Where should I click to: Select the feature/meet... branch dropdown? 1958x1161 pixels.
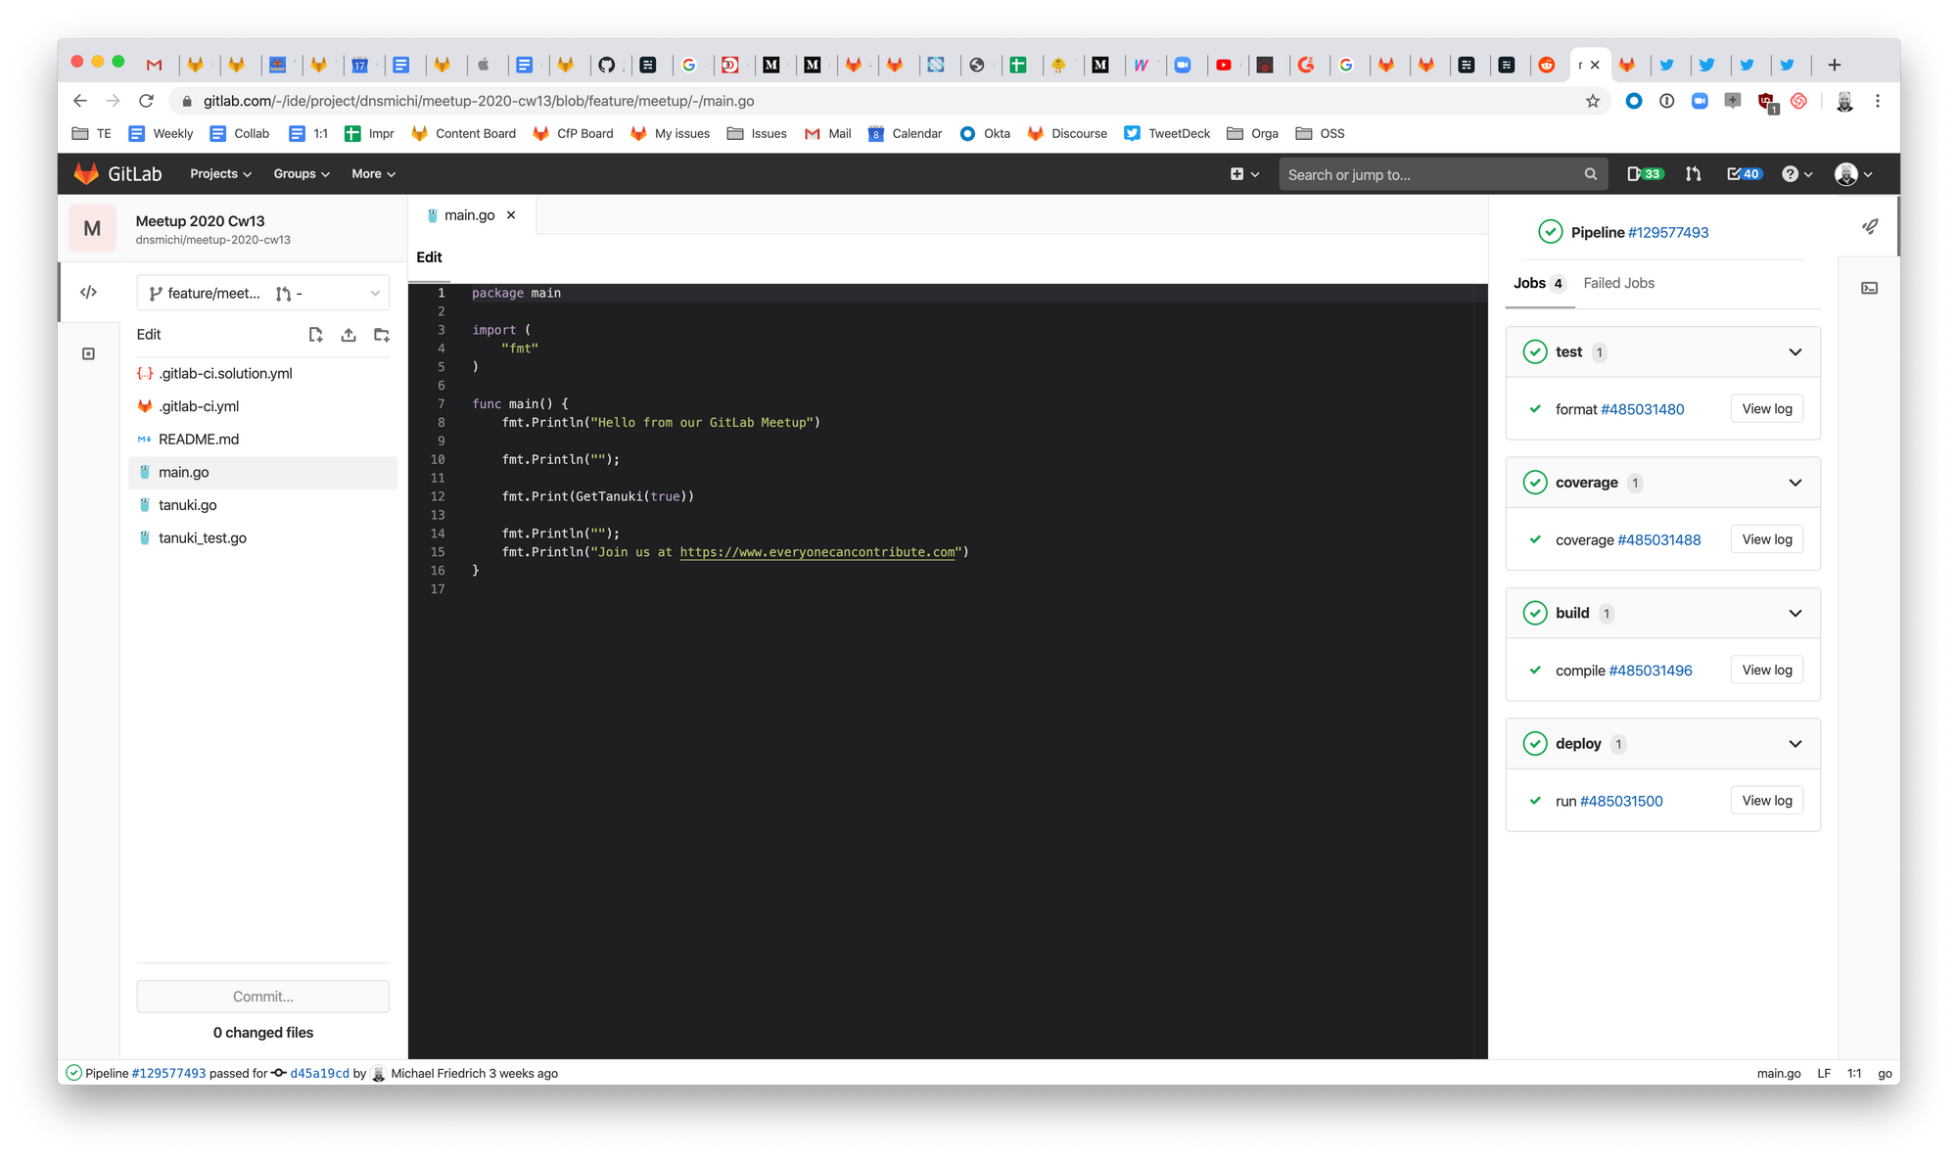[262, 293]
